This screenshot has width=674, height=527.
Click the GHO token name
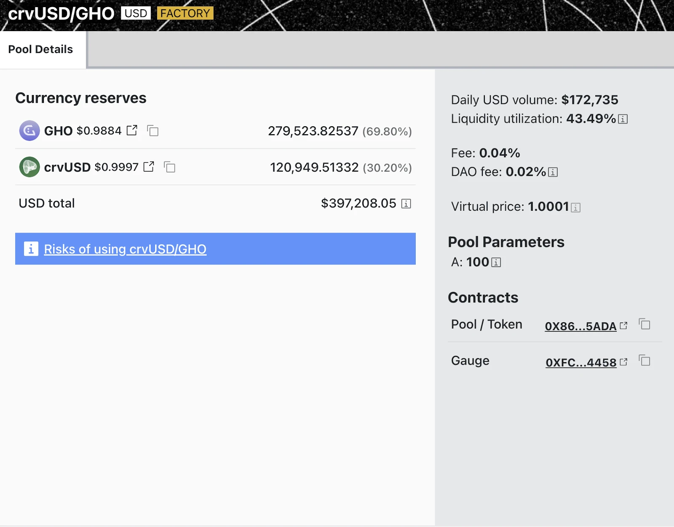point(59,131)
